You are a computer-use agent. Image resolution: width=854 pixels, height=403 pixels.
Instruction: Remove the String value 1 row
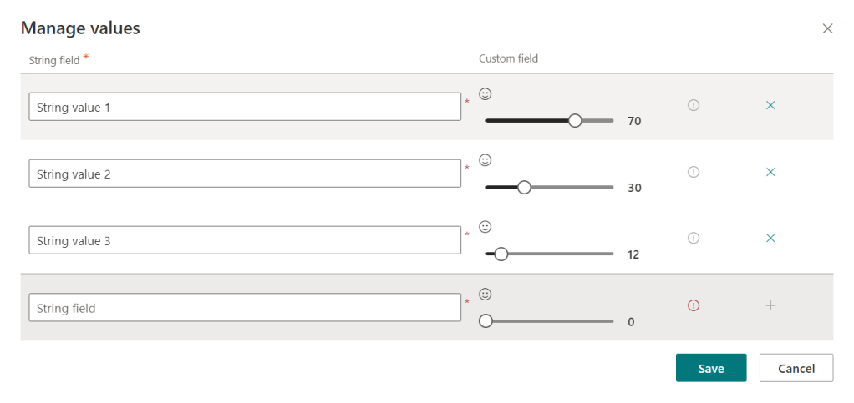click(x=770, y=105)
